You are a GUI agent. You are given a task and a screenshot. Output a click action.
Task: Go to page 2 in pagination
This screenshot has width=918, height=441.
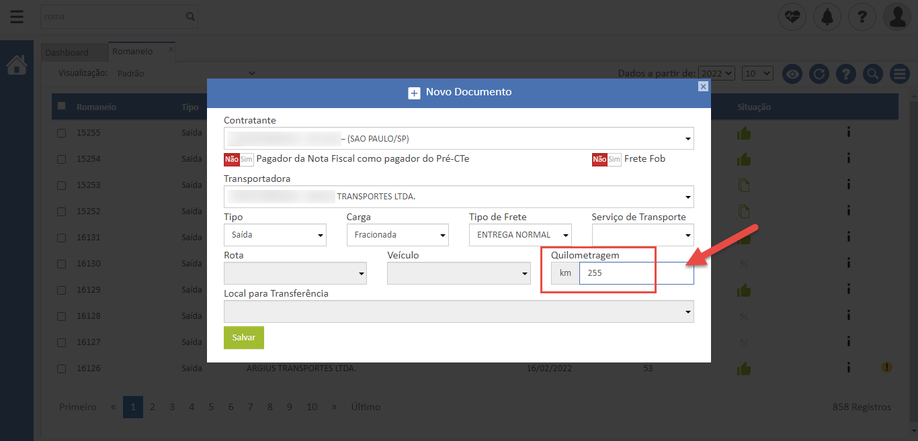pyautogui.click(x=153, y=407)
